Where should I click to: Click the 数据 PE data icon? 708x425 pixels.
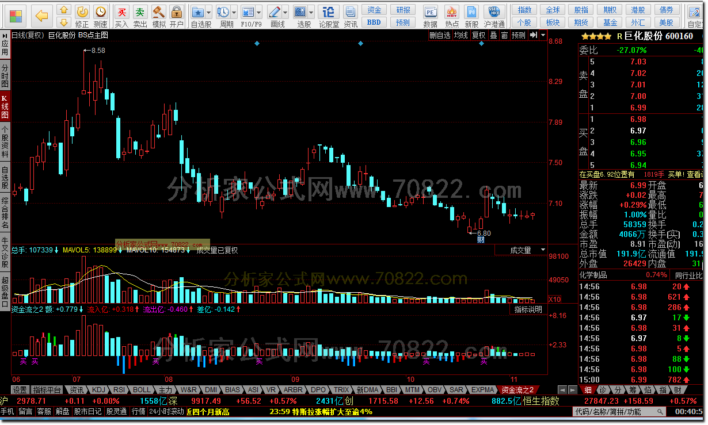click(431, 16)
